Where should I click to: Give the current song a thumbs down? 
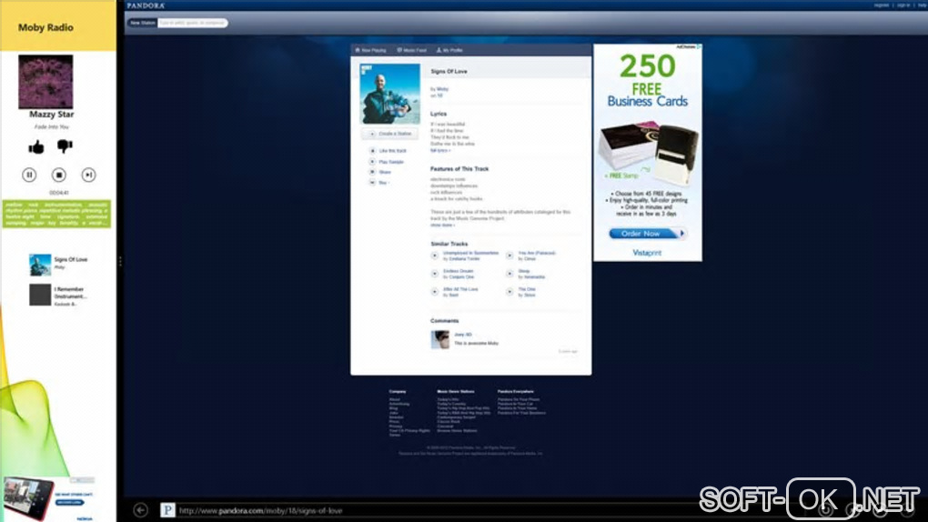(65, 146)
